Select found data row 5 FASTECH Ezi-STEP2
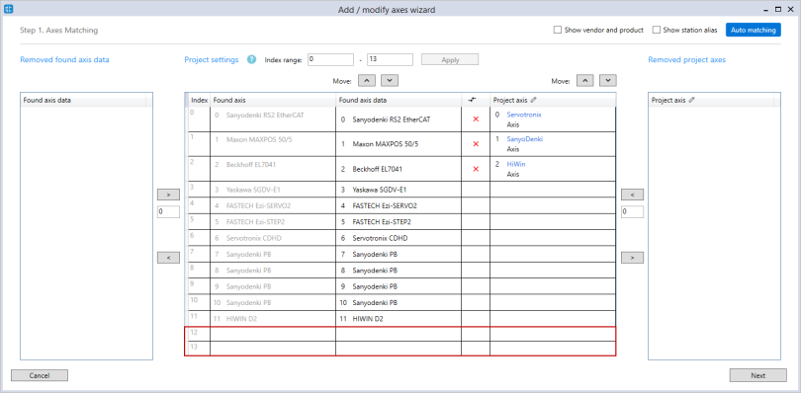 (x=399, y=222)
